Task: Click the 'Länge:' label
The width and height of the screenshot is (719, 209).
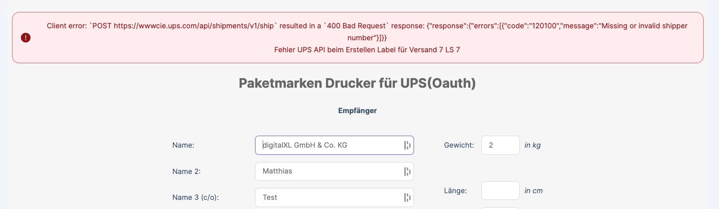Action: pos(455,190)
